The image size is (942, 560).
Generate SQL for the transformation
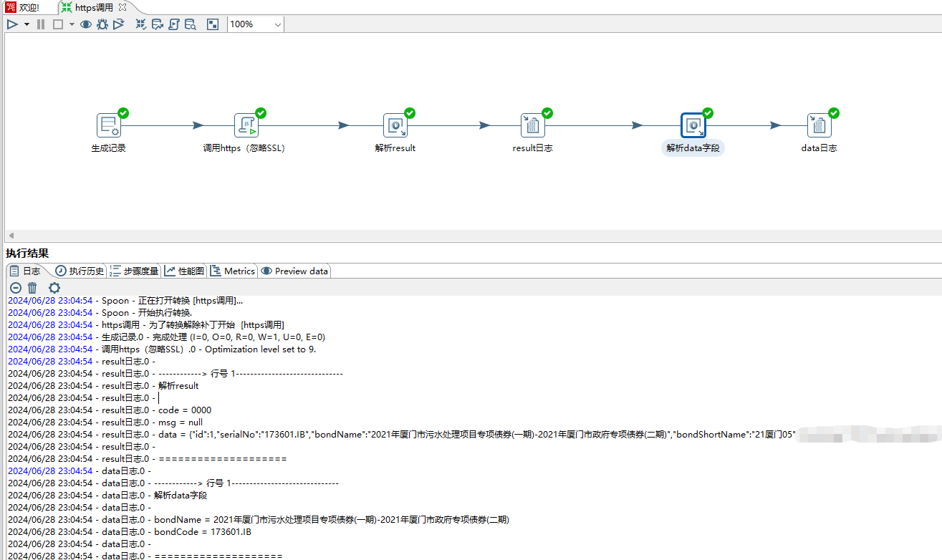coord(173,24)
